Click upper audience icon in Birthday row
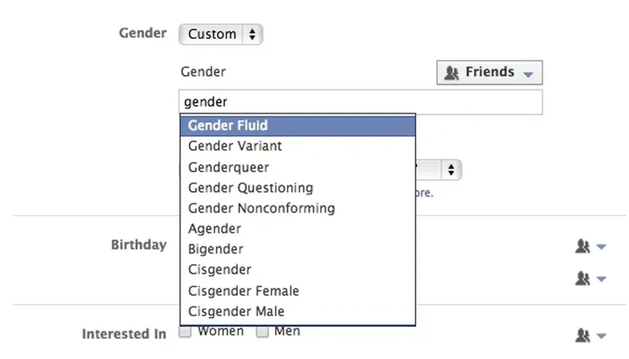Viewport: 629px width, 359px height. coord(590,246)
